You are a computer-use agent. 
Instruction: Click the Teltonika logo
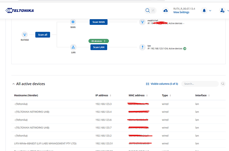[20, 11]
